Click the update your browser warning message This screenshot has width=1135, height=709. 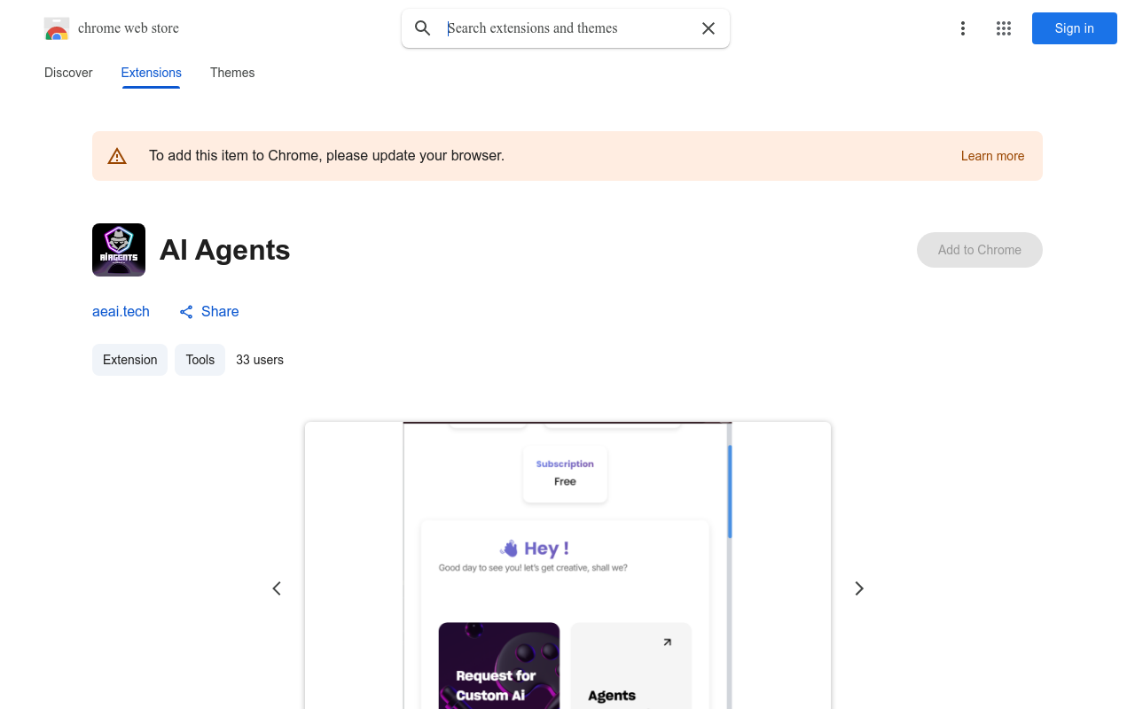[326, 156]
